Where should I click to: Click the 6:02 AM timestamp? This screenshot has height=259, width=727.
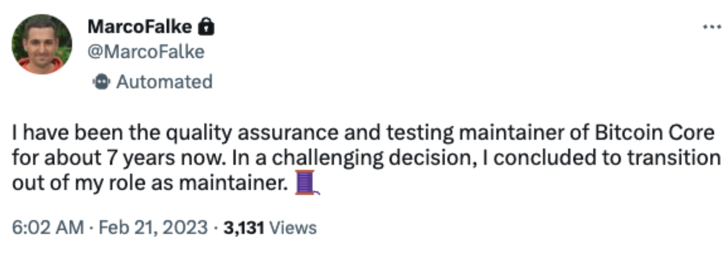point(48,227)
